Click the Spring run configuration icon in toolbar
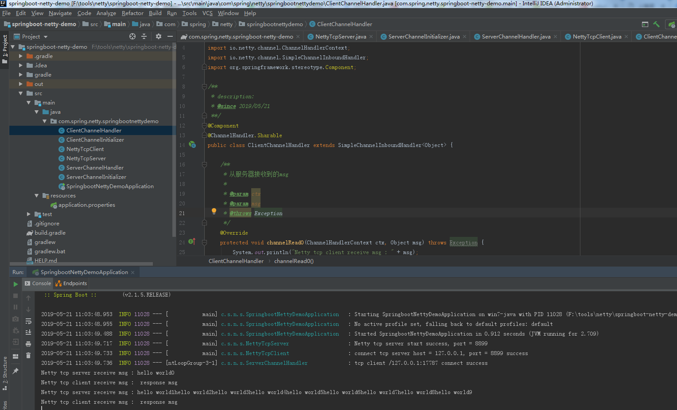This screenshot has height=410, width=677. (672, 24)
